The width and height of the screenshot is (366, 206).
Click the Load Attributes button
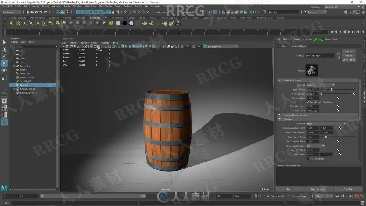pyautogui.click(x=319, y=189)
